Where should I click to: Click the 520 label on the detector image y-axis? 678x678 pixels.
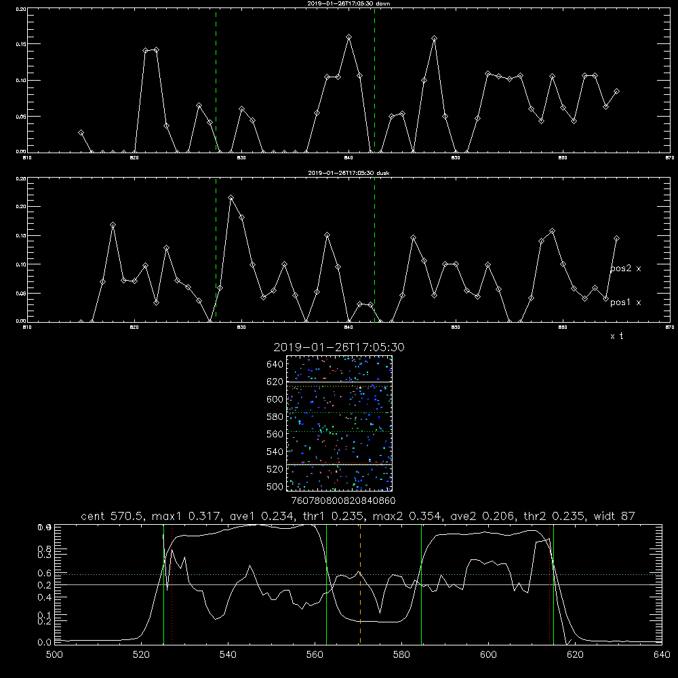(275, 469)
